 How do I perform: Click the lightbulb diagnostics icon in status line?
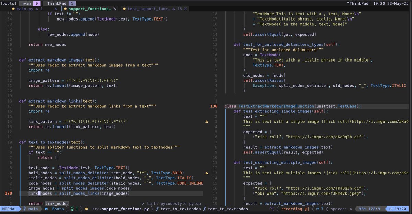pyautogui.click(x=72, y=209)
